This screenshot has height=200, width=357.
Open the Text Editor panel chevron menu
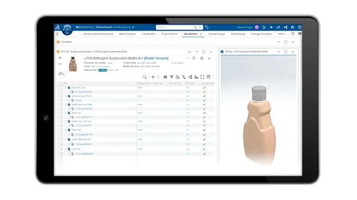click(x=293, y=42)
